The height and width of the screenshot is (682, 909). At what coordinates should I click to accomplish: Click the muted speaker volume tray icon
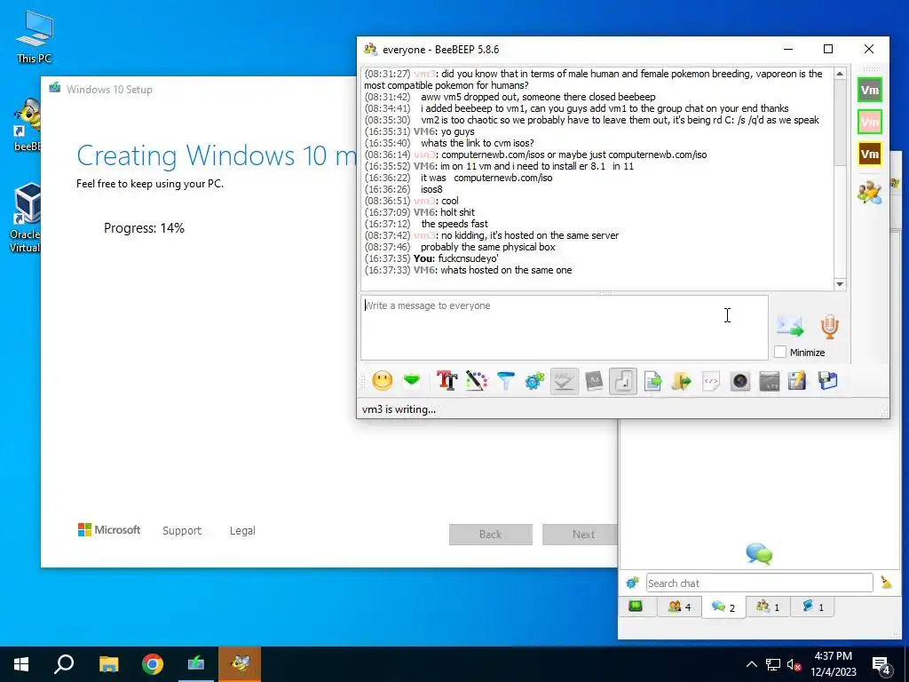794,664
